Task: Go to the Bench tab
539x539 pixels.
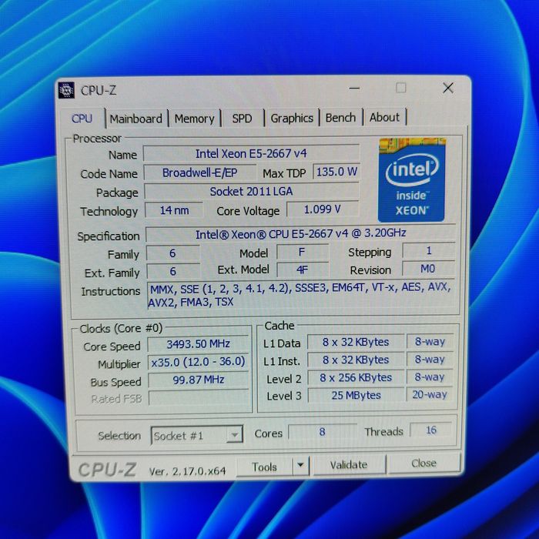Action: (340, 118)
